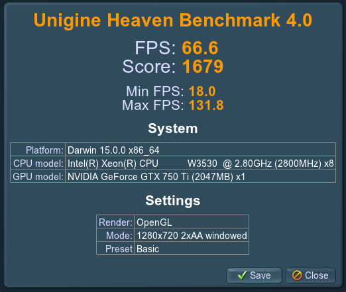Click the green checkmark Save icon
The image size is (346, 292).
pos(243,275)
